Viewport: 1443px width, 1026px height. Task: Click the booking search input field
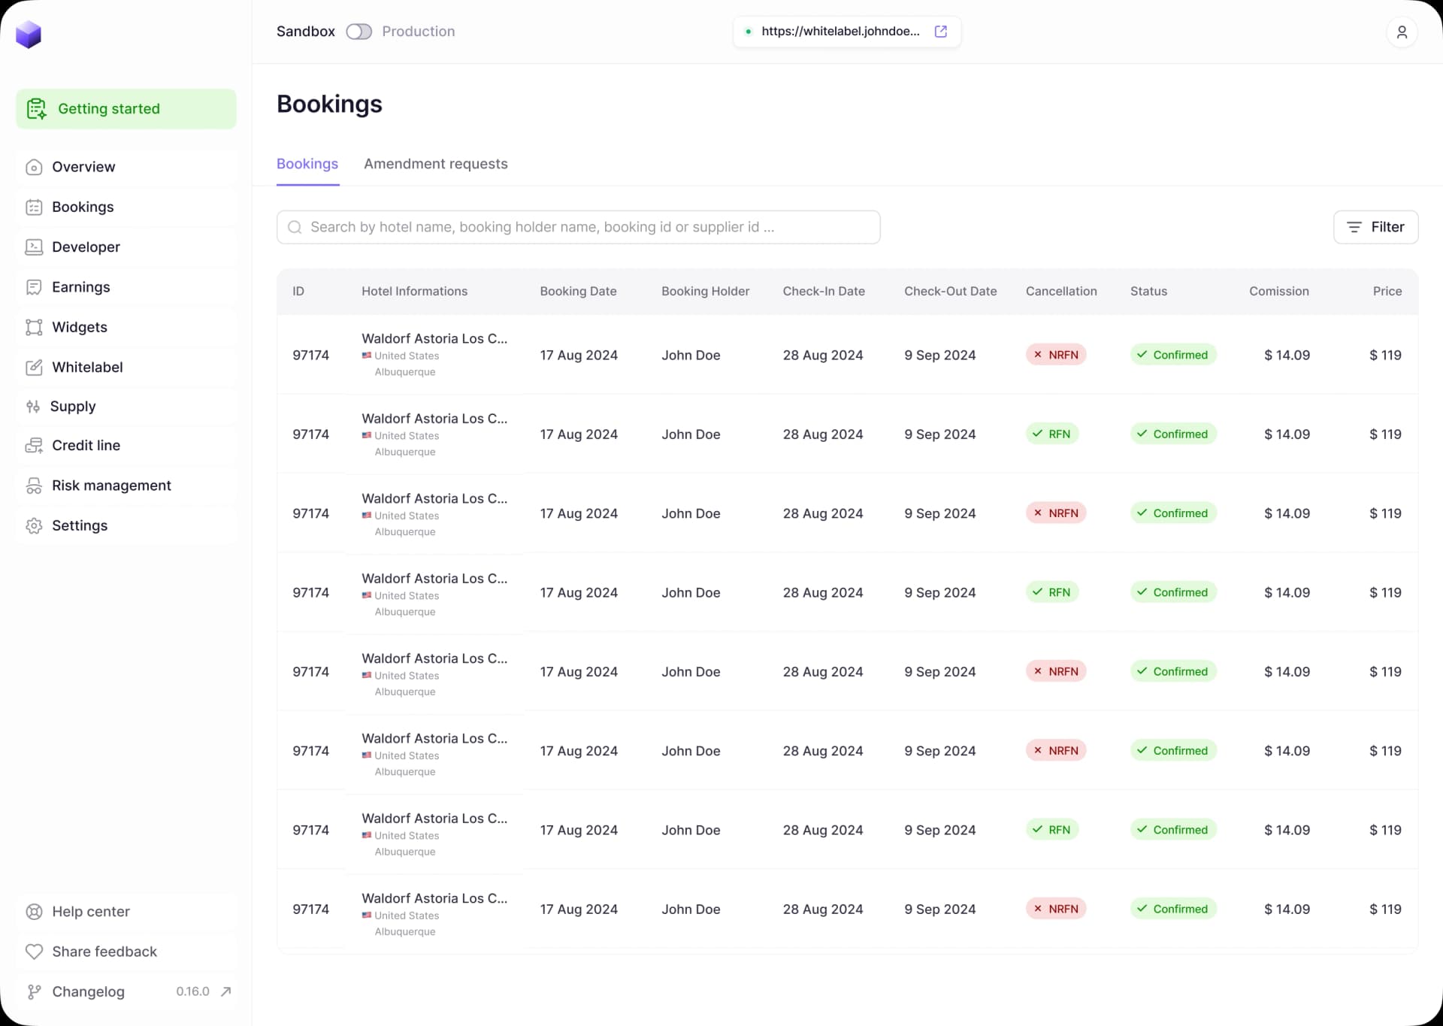point(577,226)
